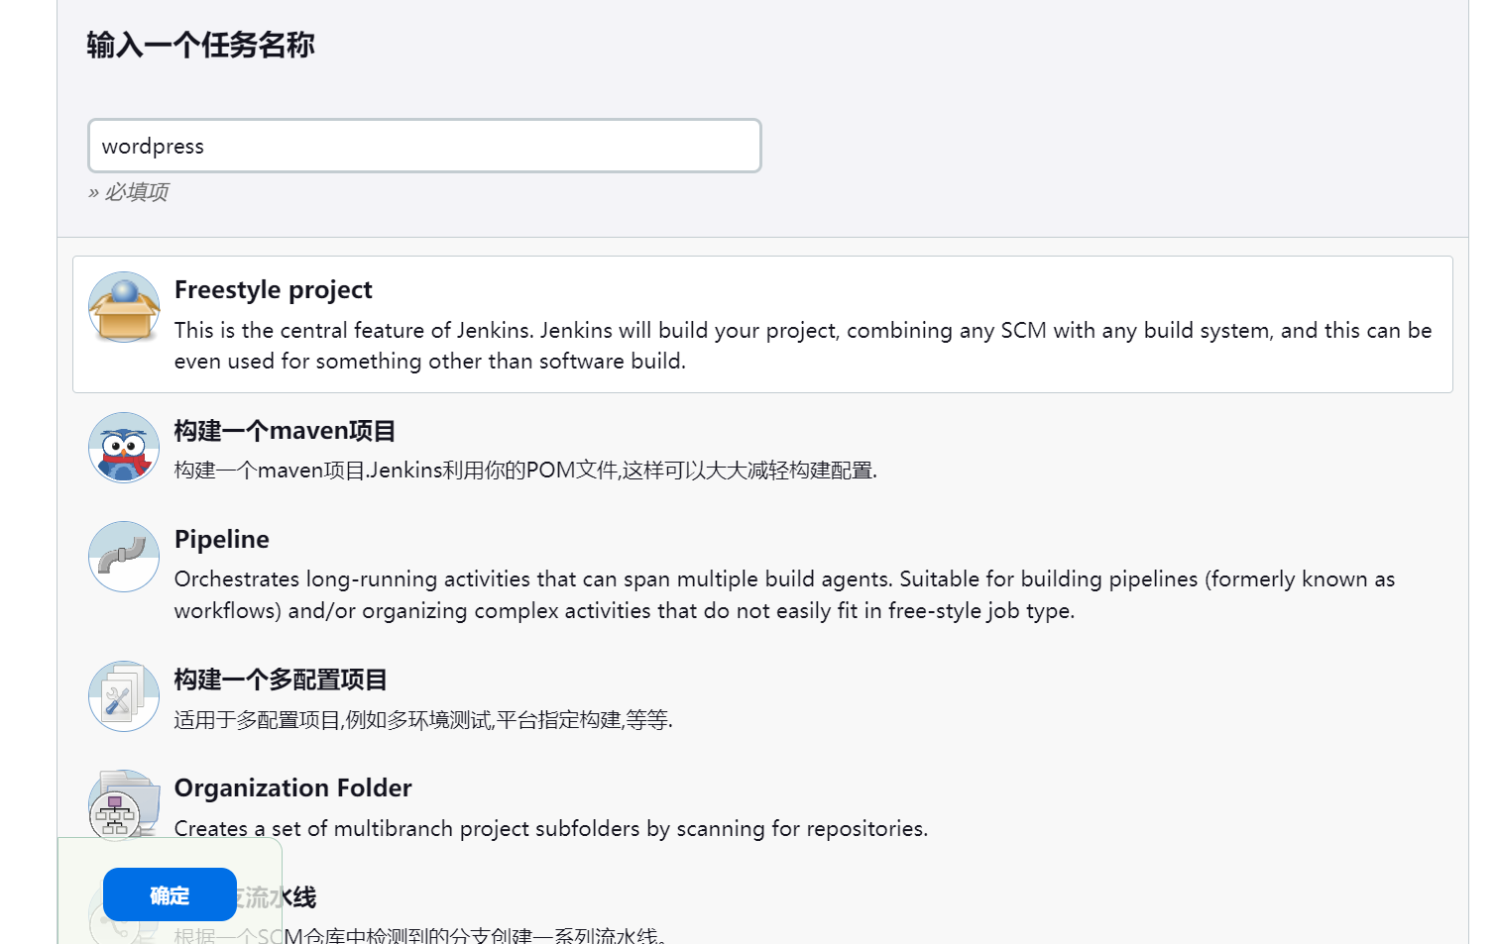
Task: Select the multi-configuration project tools icon
Action: point(124,696)
